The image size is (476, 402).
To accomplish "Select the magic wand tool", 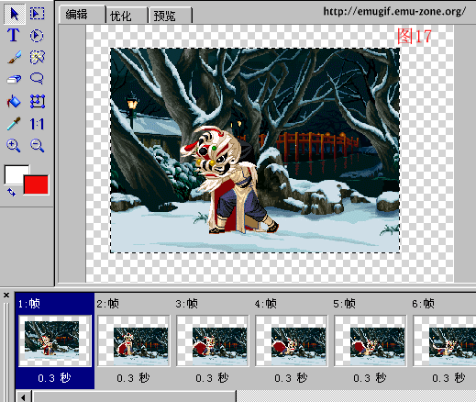I will [37, 57].
